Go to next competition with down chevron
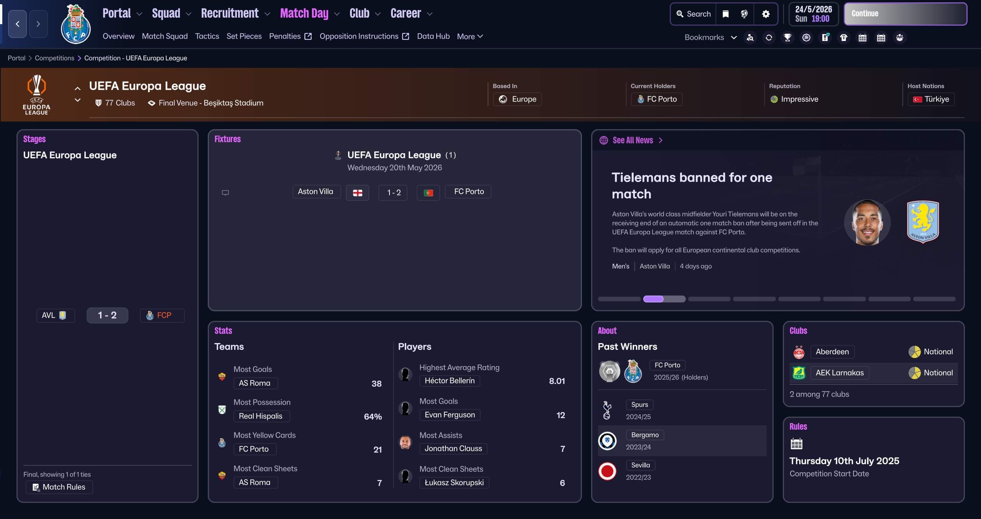Screen dimensions: 981x519 pyautogui.click(x=77, y=100)
